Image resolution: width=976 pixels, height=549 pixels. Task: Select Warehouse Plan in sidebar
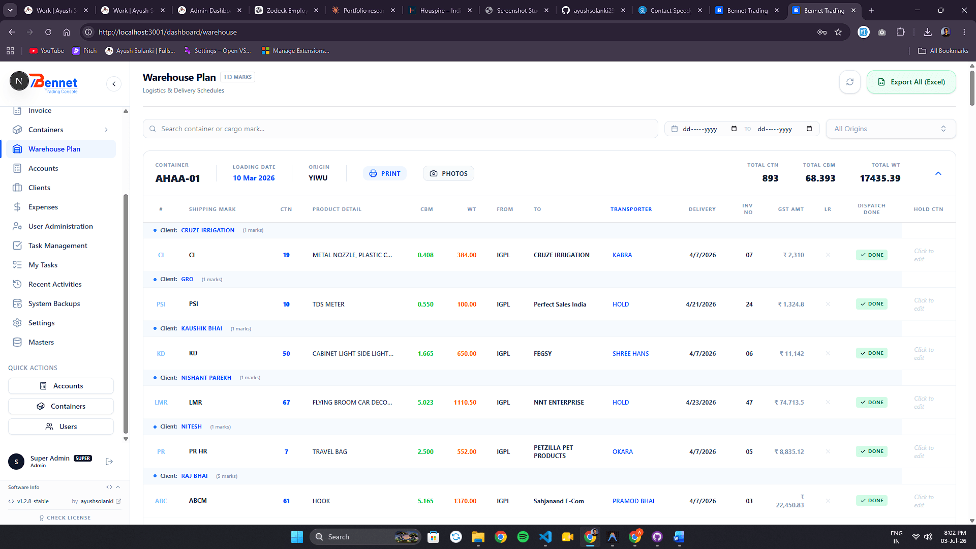pyautogui.click(x=61, y=149)
